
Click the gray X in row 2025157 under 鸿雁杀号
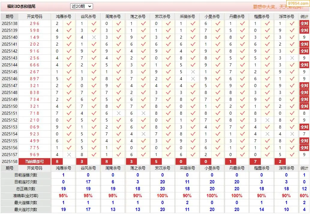point(69,155)
